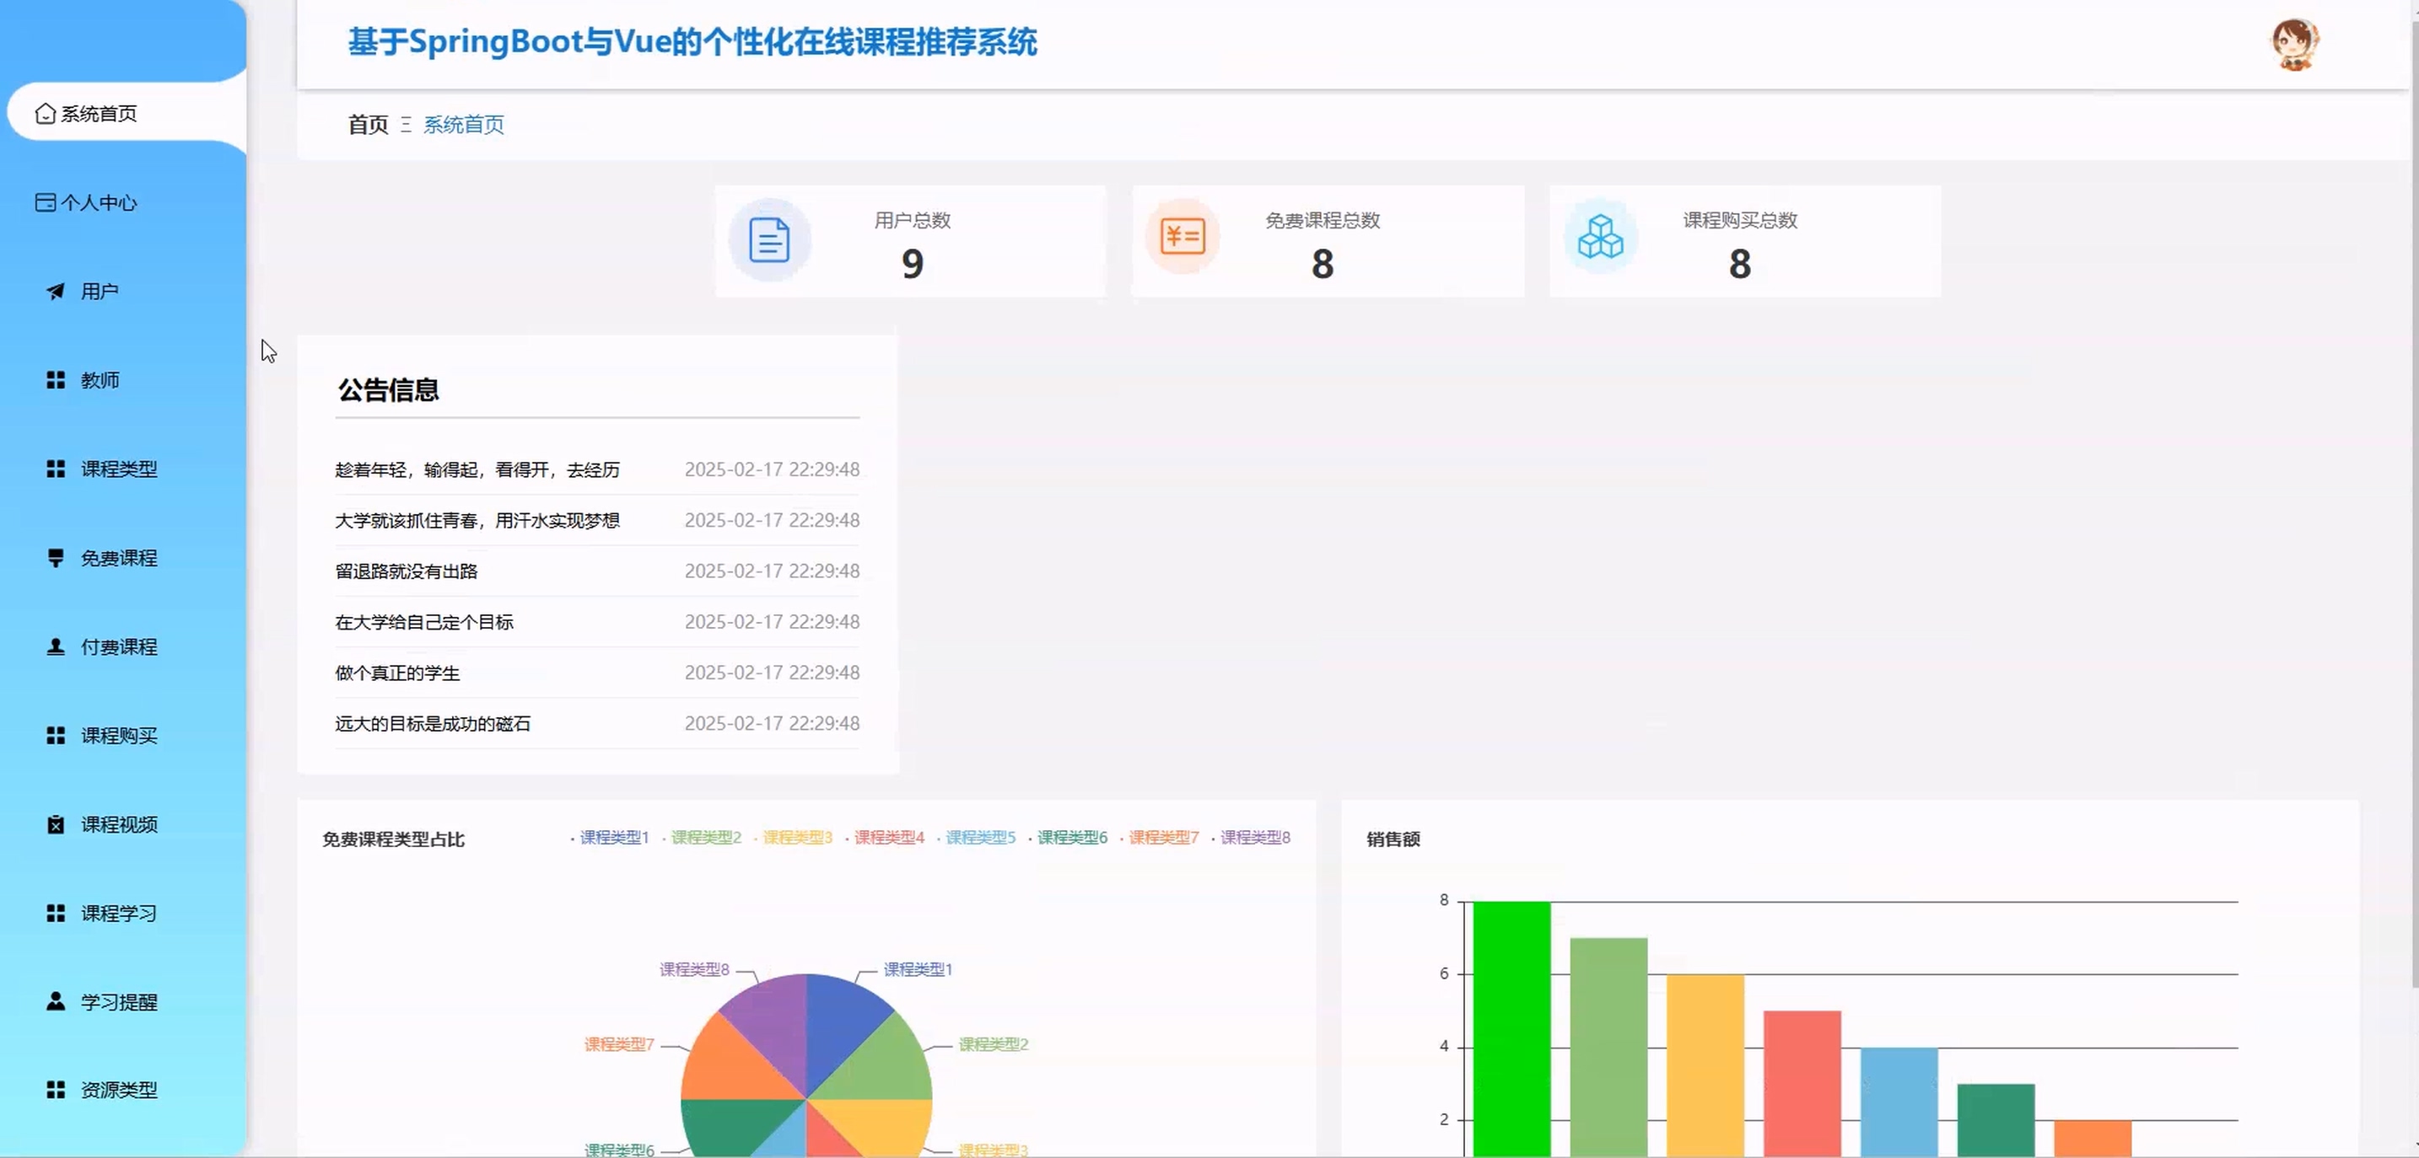The width and height of the screenshot is (2419, 1158).
Task: Expand the 课程购买 sidebar menu
Action: [x=118, y=736]
